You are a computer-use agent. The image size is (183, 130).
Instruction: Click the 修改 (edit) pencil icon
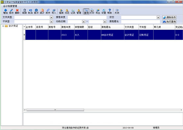[x=12, y=11]
